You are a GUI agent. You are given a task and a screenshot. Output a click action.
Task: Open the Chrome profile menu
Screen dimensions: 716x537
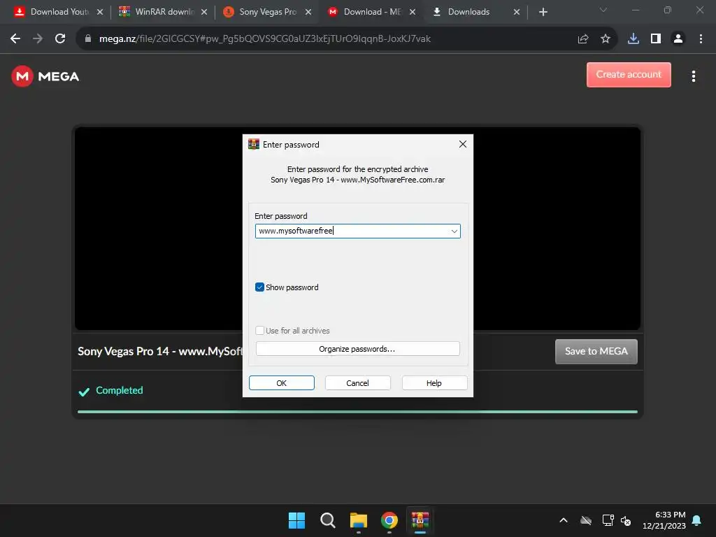coord(678,39)
